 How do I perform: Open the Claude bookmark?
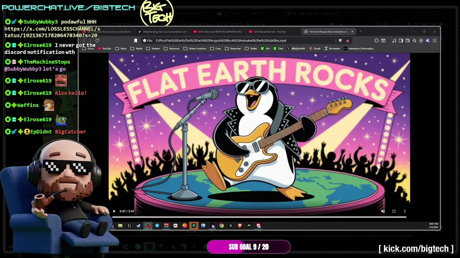tap(314, 48)
